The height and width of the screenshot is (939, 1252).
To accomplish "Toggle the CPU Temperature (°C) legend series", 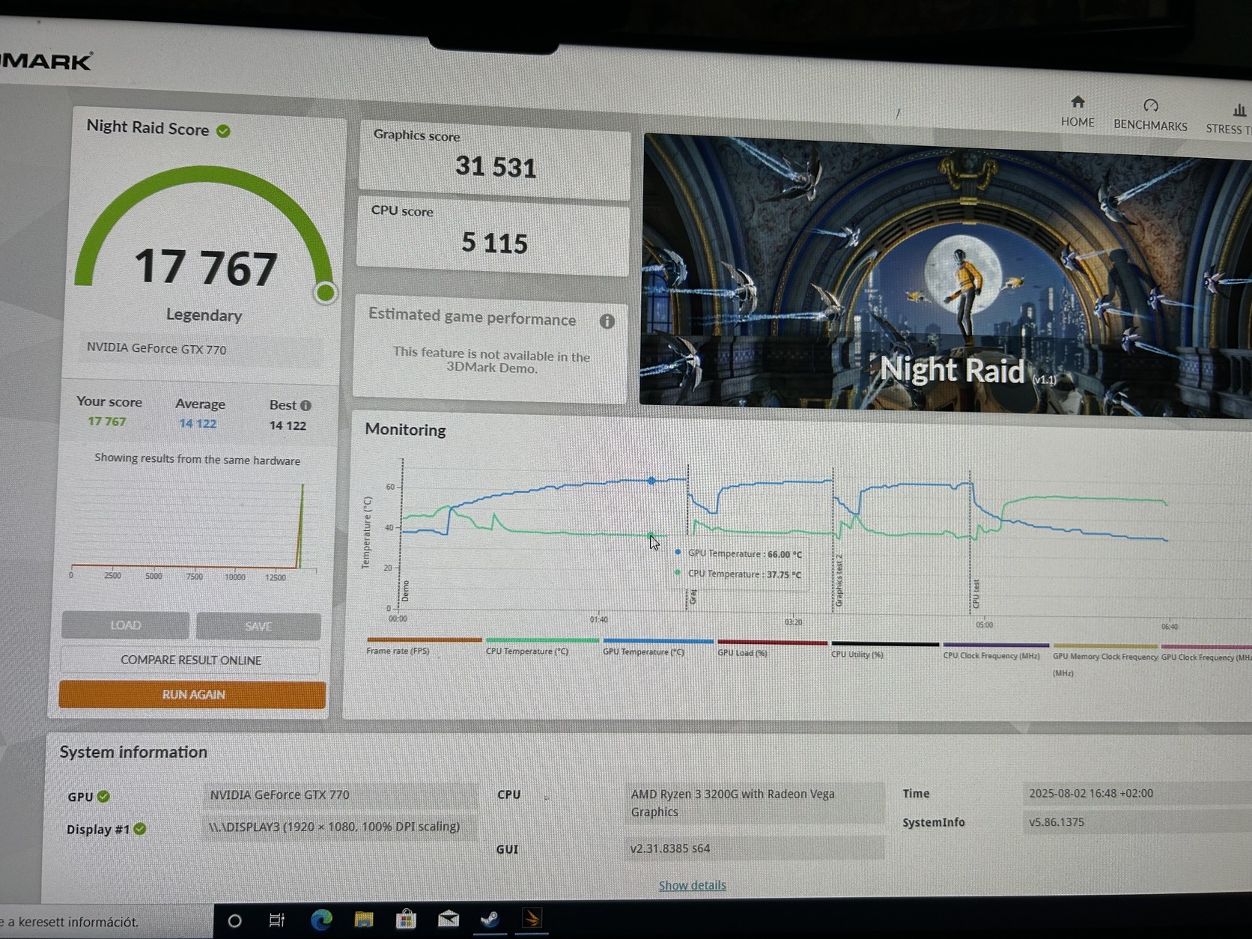I will [x=542, y=645].
